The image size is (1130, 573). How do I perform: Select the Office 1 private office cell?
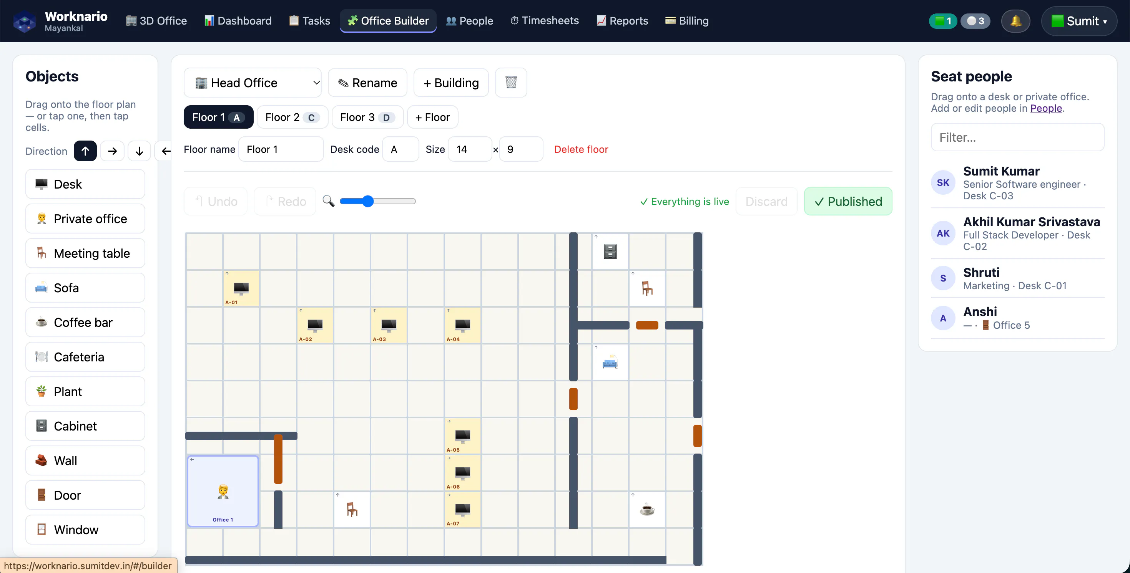click(223, 491)
